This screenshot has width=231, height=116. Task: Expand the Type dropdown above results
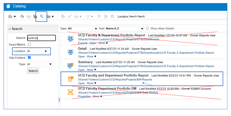pos(82,28)
